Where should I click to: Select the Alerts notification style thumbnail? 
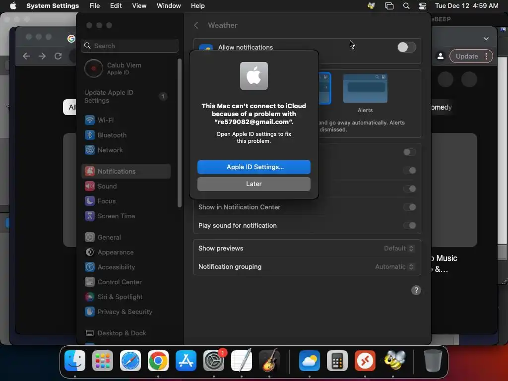pyautogui.click(x=365, y=88)
